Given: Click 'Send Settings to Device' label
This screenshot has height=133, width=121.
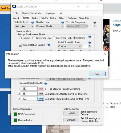Looking at the screenshot, I should [x=89, y=113].
